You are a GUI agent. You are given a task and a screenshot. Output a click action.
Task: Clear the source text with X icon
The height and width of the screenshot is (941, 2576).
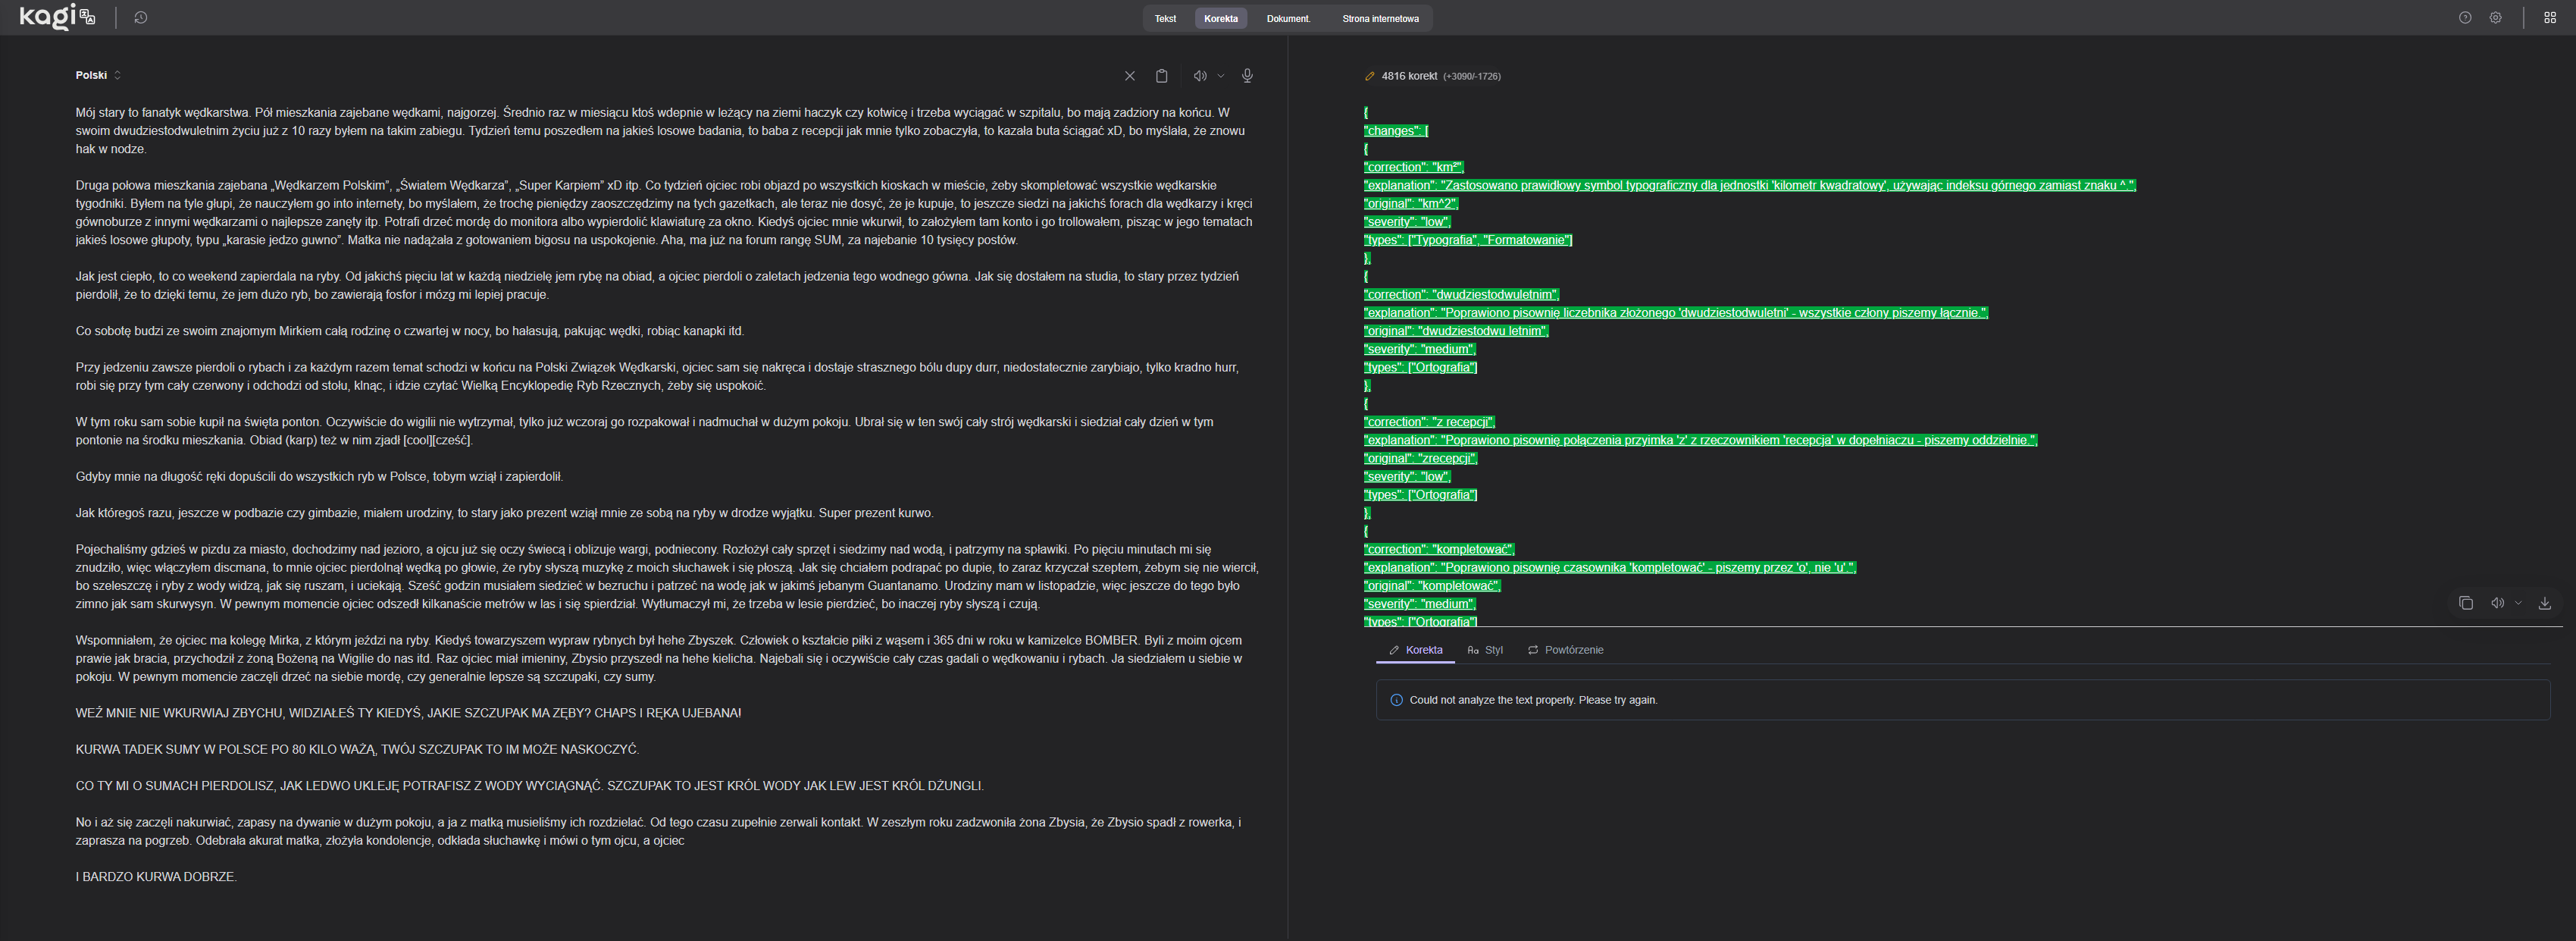[1129, 76]
